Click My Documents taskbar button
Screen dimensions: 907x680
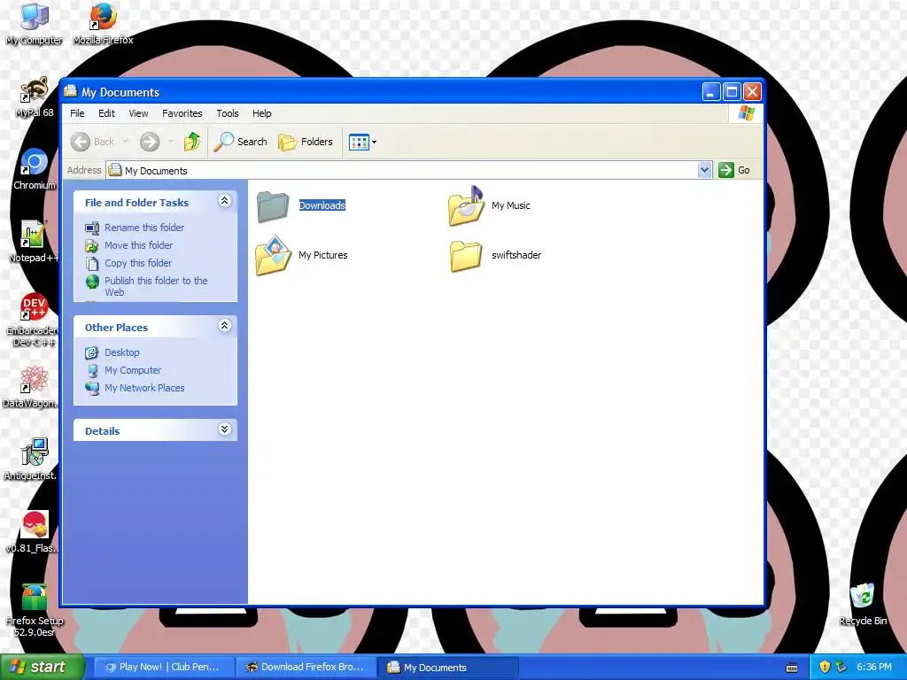448,667
